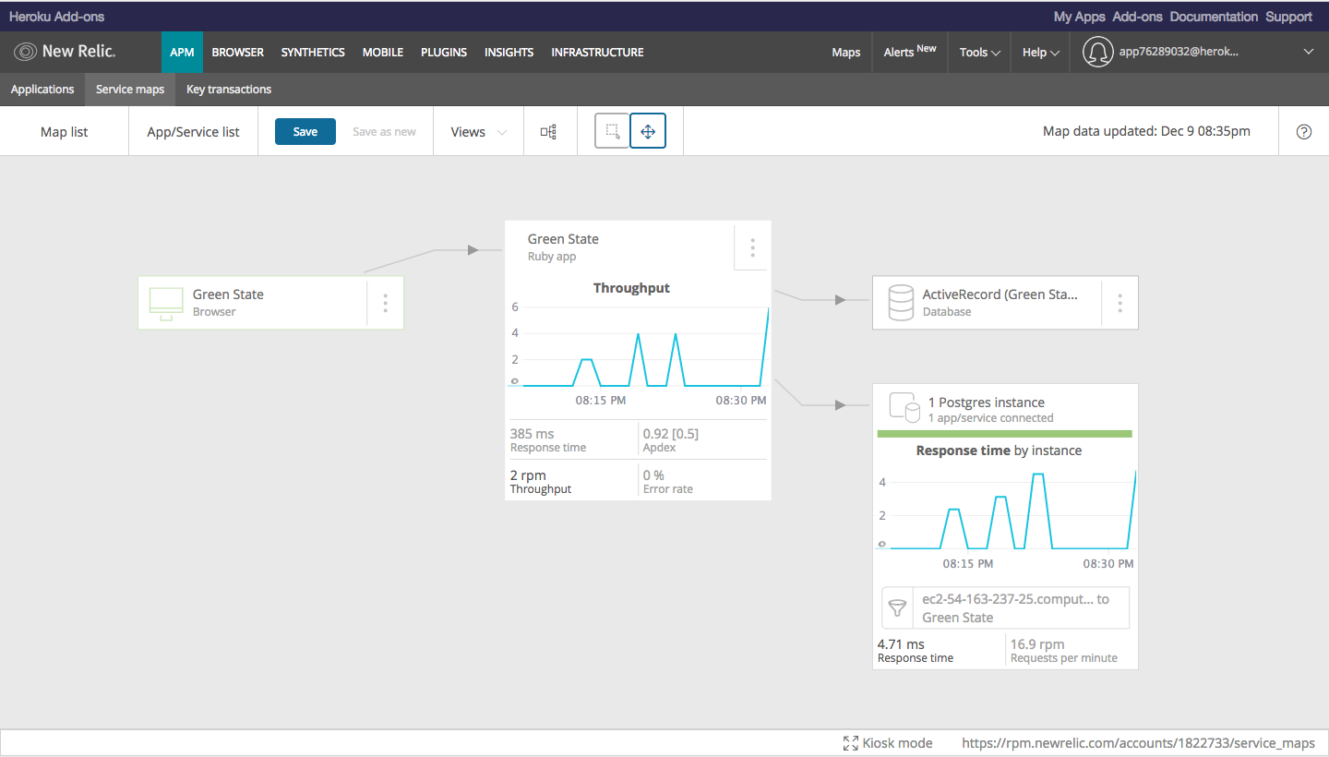Image resolution: width=1329 pixels, height=757 pixels.
Task: Open the ActiveRecord database node menu dots
Action: tap(1119, 303)
